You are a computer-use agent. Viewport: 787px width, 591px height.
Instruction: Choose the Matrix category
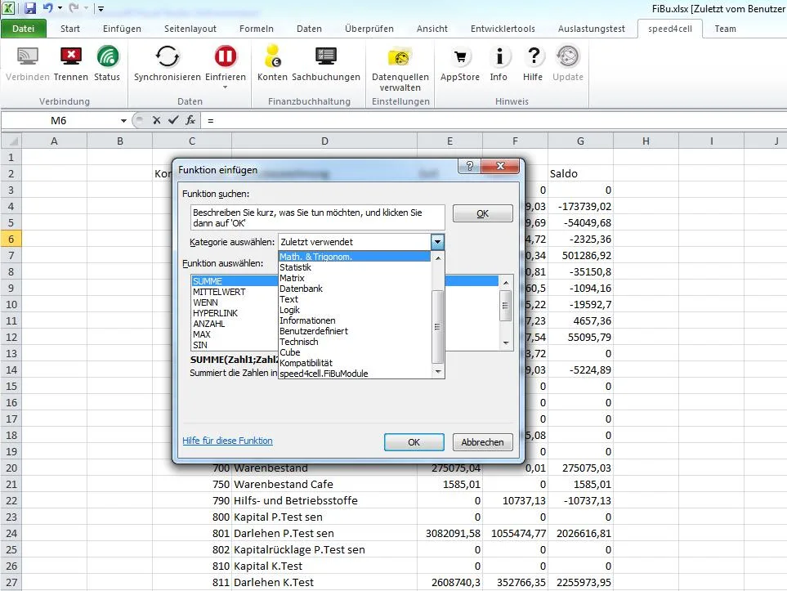tap(355, 278)
